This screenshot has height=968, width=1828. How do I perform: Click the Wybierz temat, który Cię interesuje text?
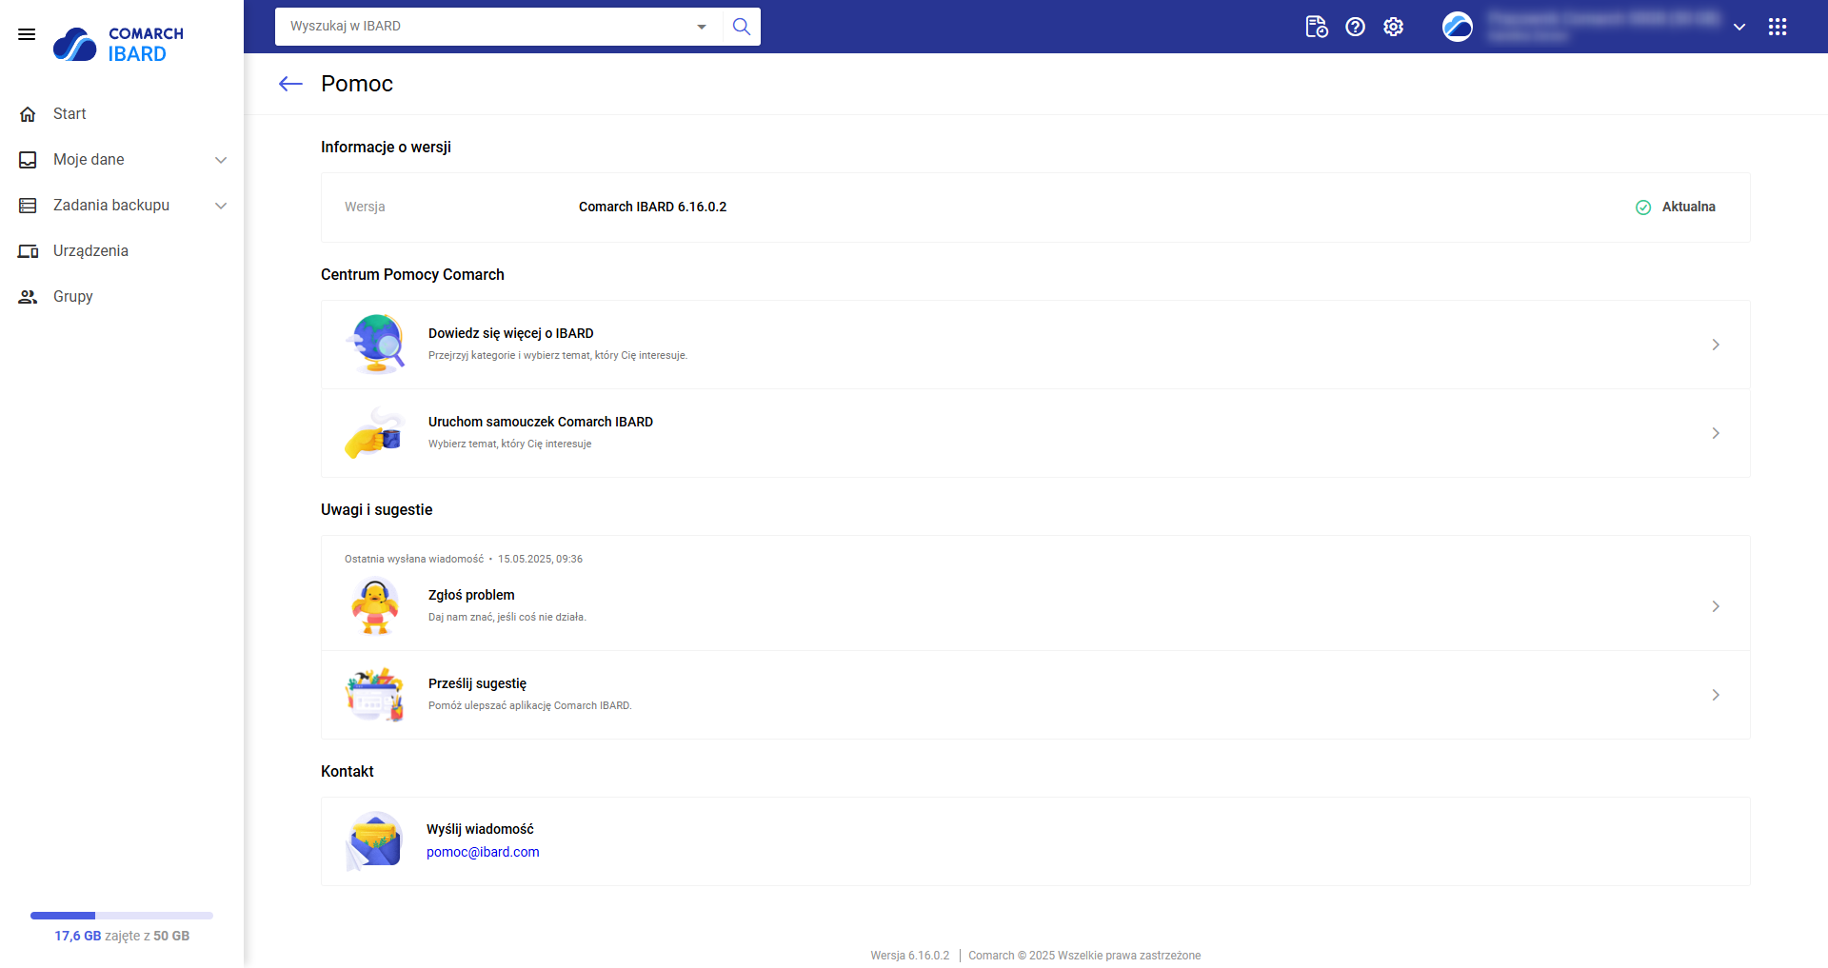(510, 444)
